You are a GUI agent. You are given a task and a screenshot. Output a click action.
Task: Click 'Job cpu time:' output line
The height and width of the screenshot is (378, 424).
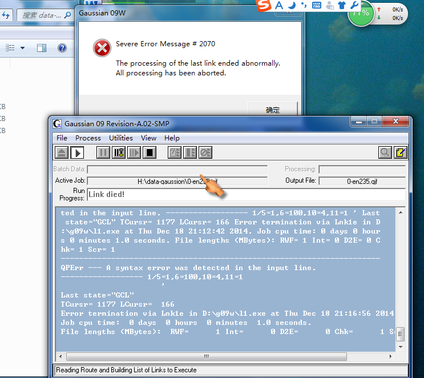click(x=186, y=323)
